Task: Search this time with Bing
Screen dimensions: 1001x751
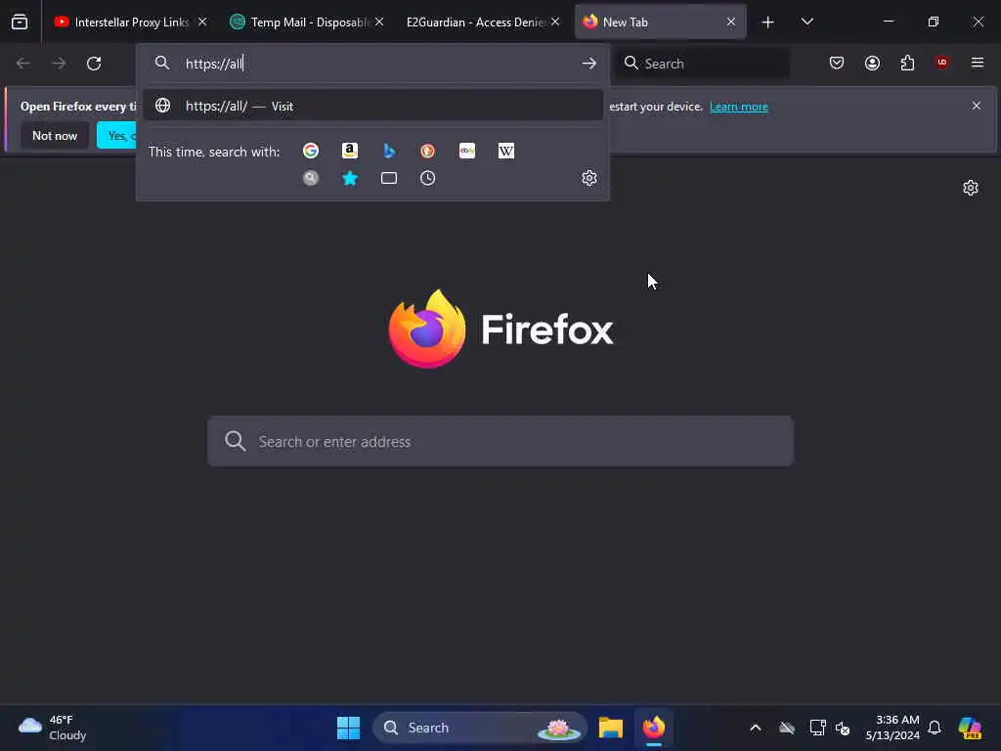Action: tap(389, 151)
